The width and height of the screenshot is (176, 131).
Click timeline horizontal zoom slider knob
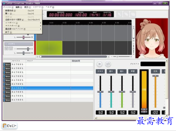coord(117,57)
